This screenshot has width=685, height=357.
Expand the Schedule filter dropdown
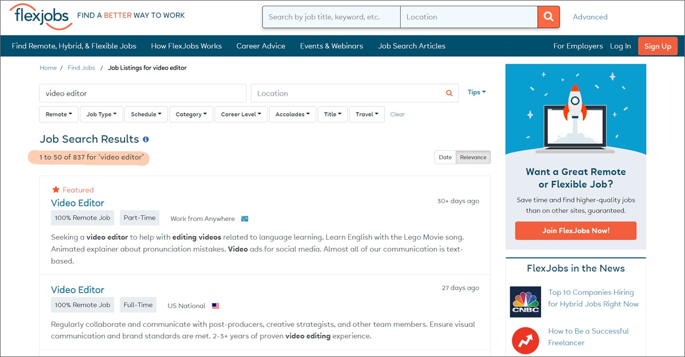(146, 114)
